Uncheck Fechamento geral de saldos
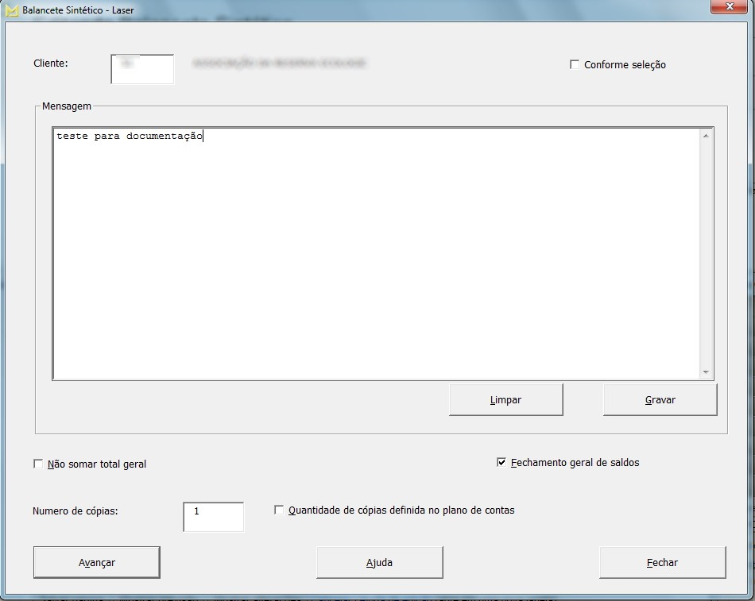The height and width of the screenshot is (601, 755). click(501, 462)
